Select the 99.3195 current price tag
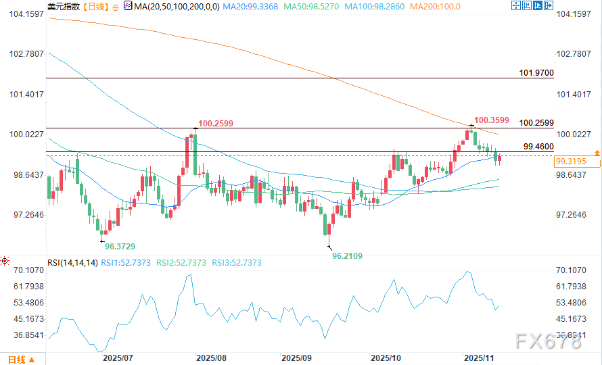602x365 pixels. point(570,162)
